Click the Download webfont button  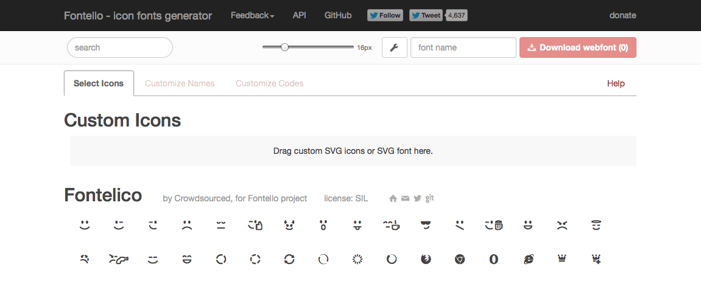577,47
